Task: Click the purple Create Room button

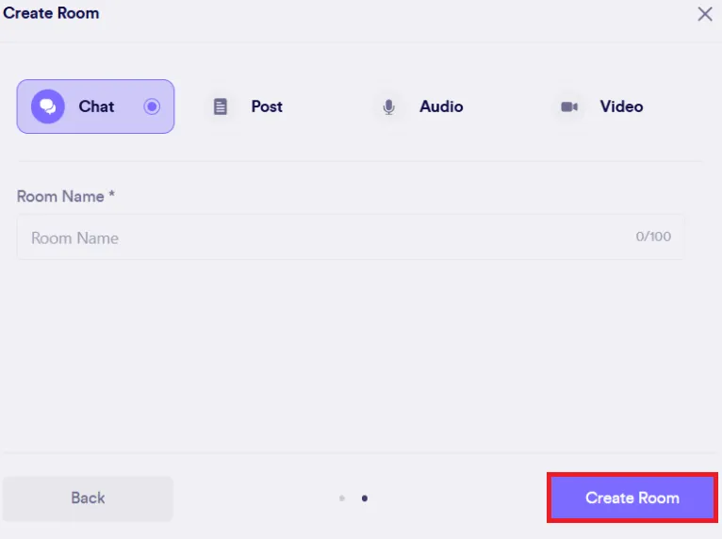Action: coord(632,498)
